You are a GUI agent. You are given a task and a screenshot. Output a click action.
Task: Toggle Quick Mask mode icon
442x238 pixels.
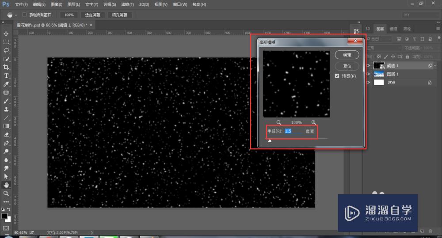(6, 228)
